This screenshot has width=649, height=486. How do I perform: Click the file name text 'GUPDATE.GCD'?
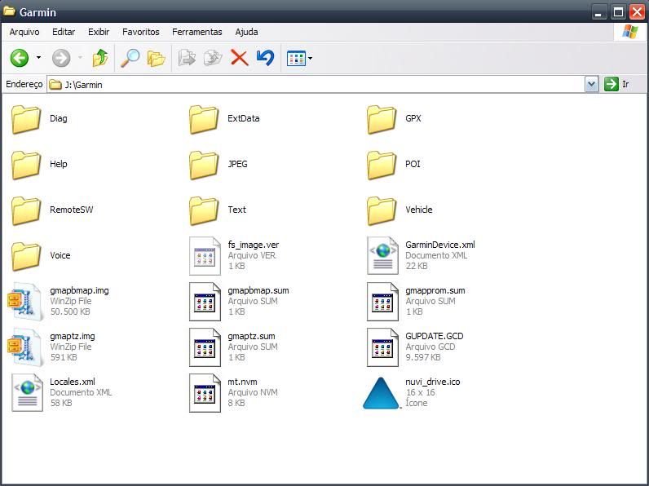pyautogui.click(x=435, y=336)
